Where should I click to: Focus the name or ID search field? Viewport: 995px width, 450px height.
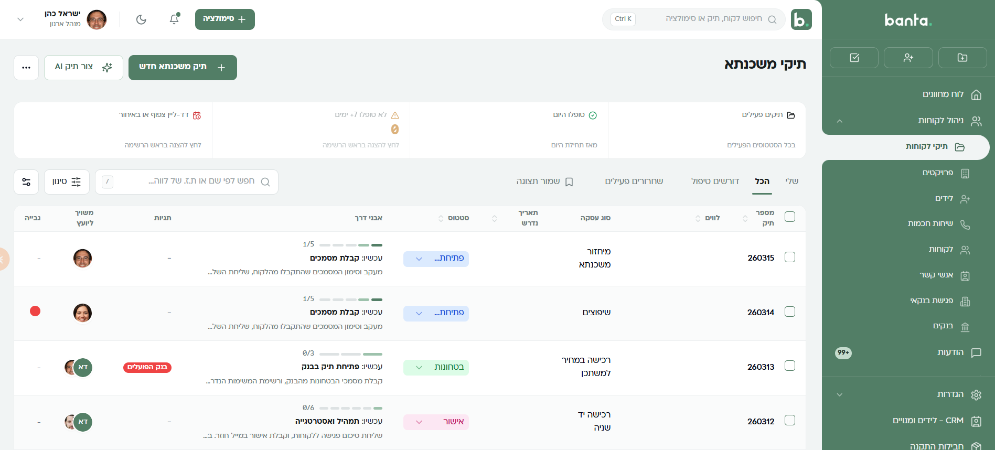[x=187, y=182]
